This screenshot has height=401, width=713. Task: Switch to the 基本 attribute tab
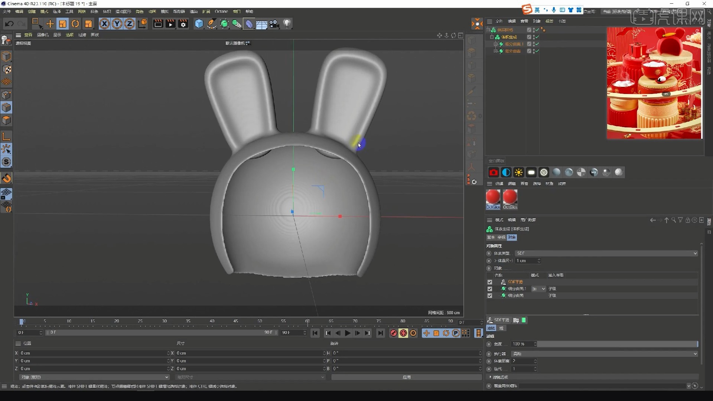491,237
